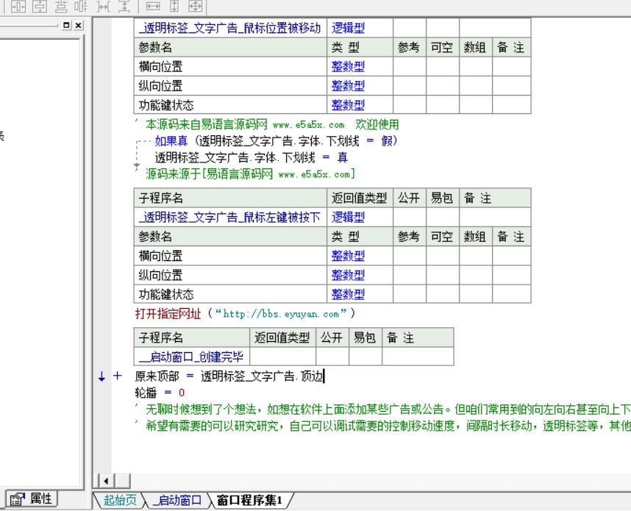
Task: Click 可空 header in 鼠标位置被移动 parameter table
Action: [442, 48]
